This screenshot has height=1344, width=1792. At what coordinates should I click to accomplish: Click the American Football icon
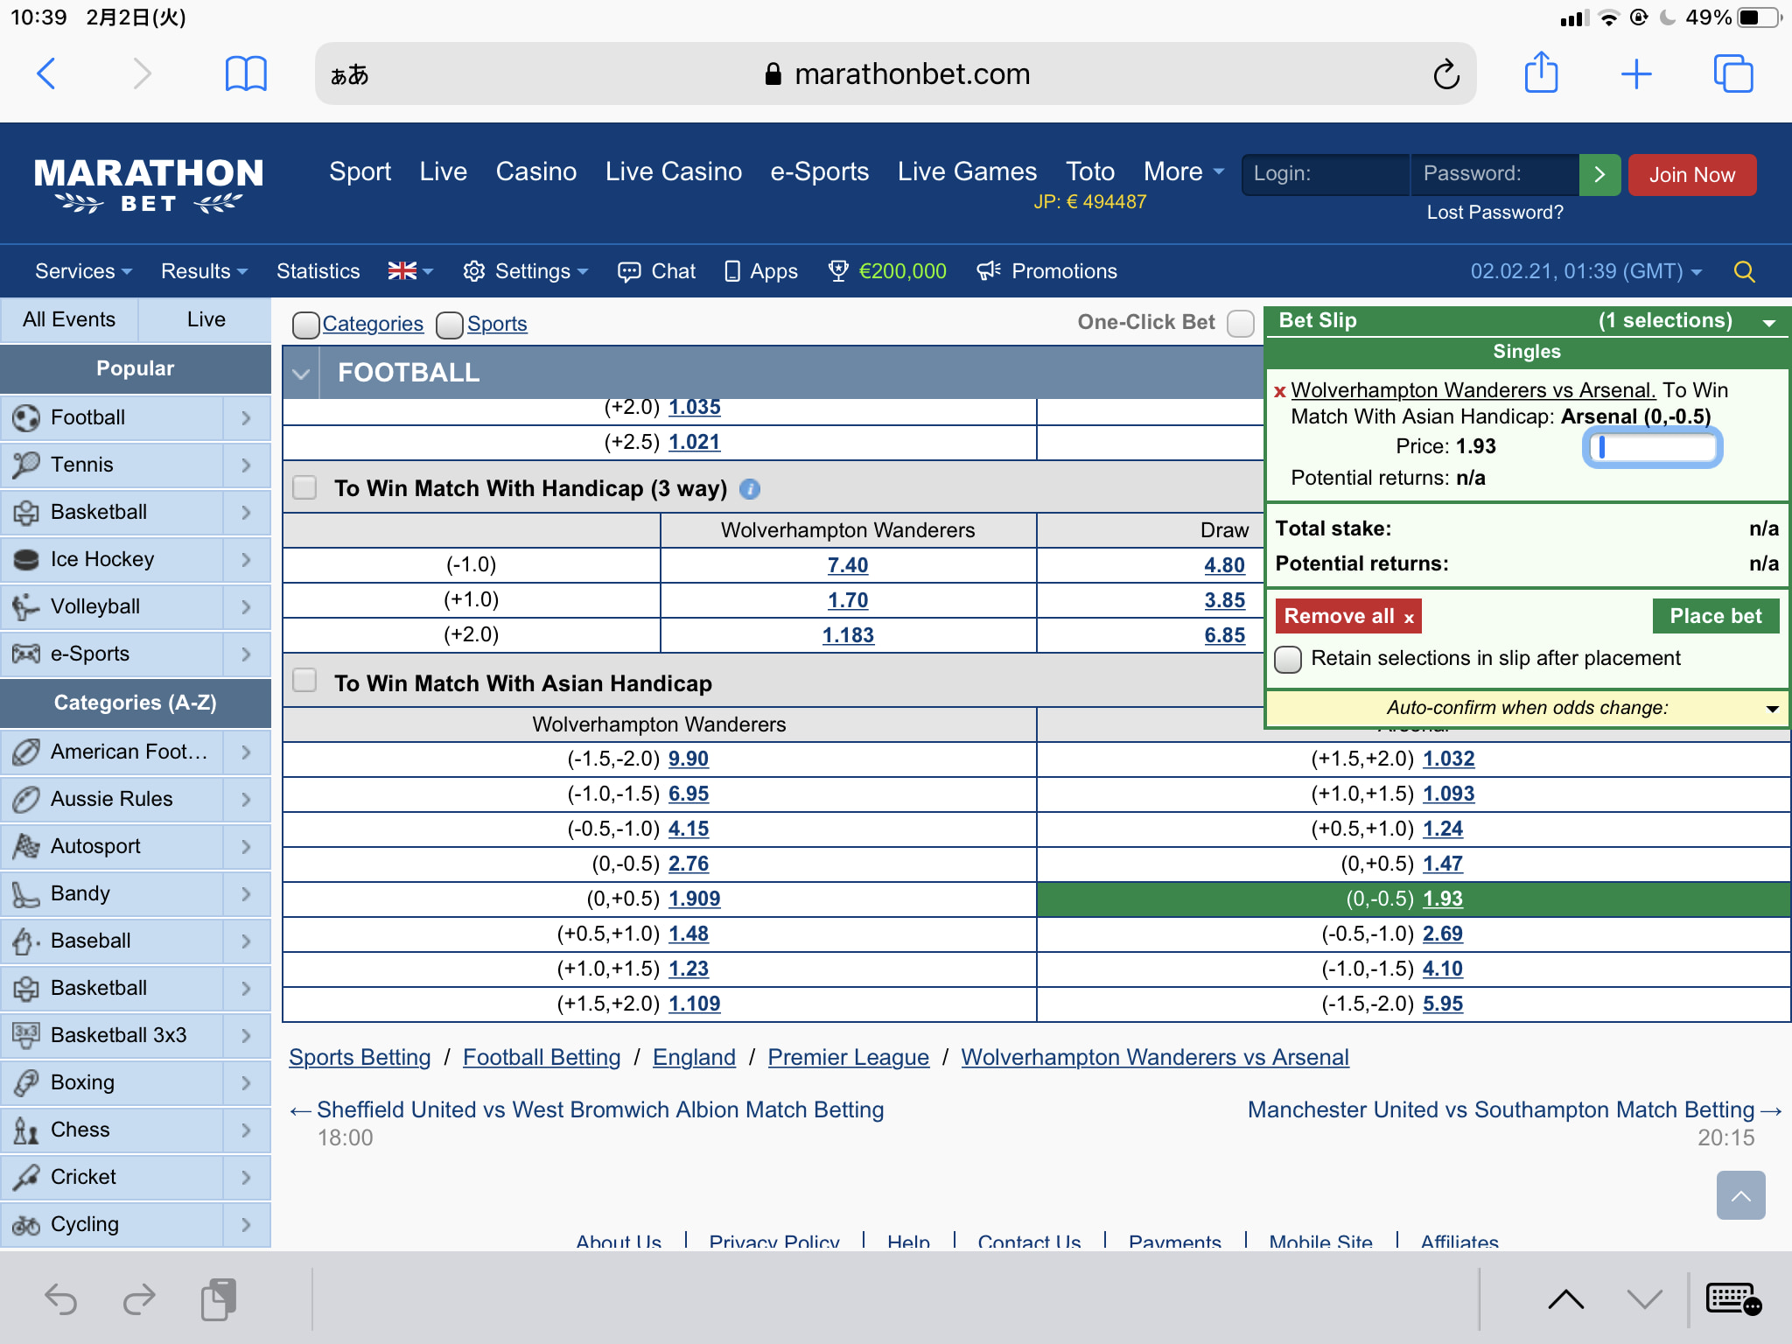(x=26, y=752)
